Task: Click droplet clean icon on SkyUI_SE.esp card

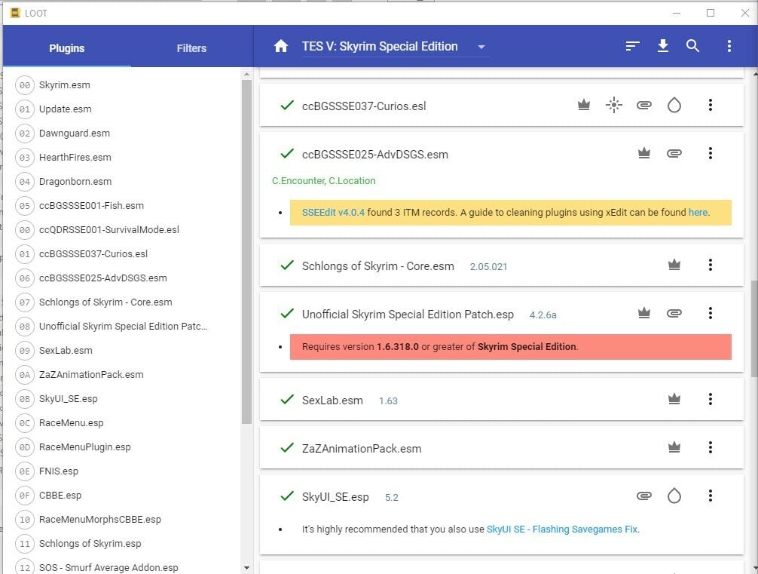Action: point(674,496)
